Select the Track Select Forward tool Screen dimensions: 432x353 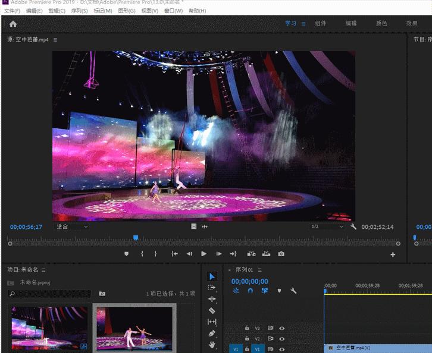[x=212, y=288]
